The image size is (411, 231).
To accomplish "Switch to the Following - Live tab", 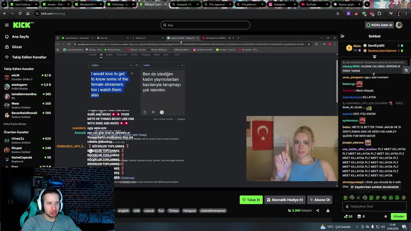I will click(121, 4).
